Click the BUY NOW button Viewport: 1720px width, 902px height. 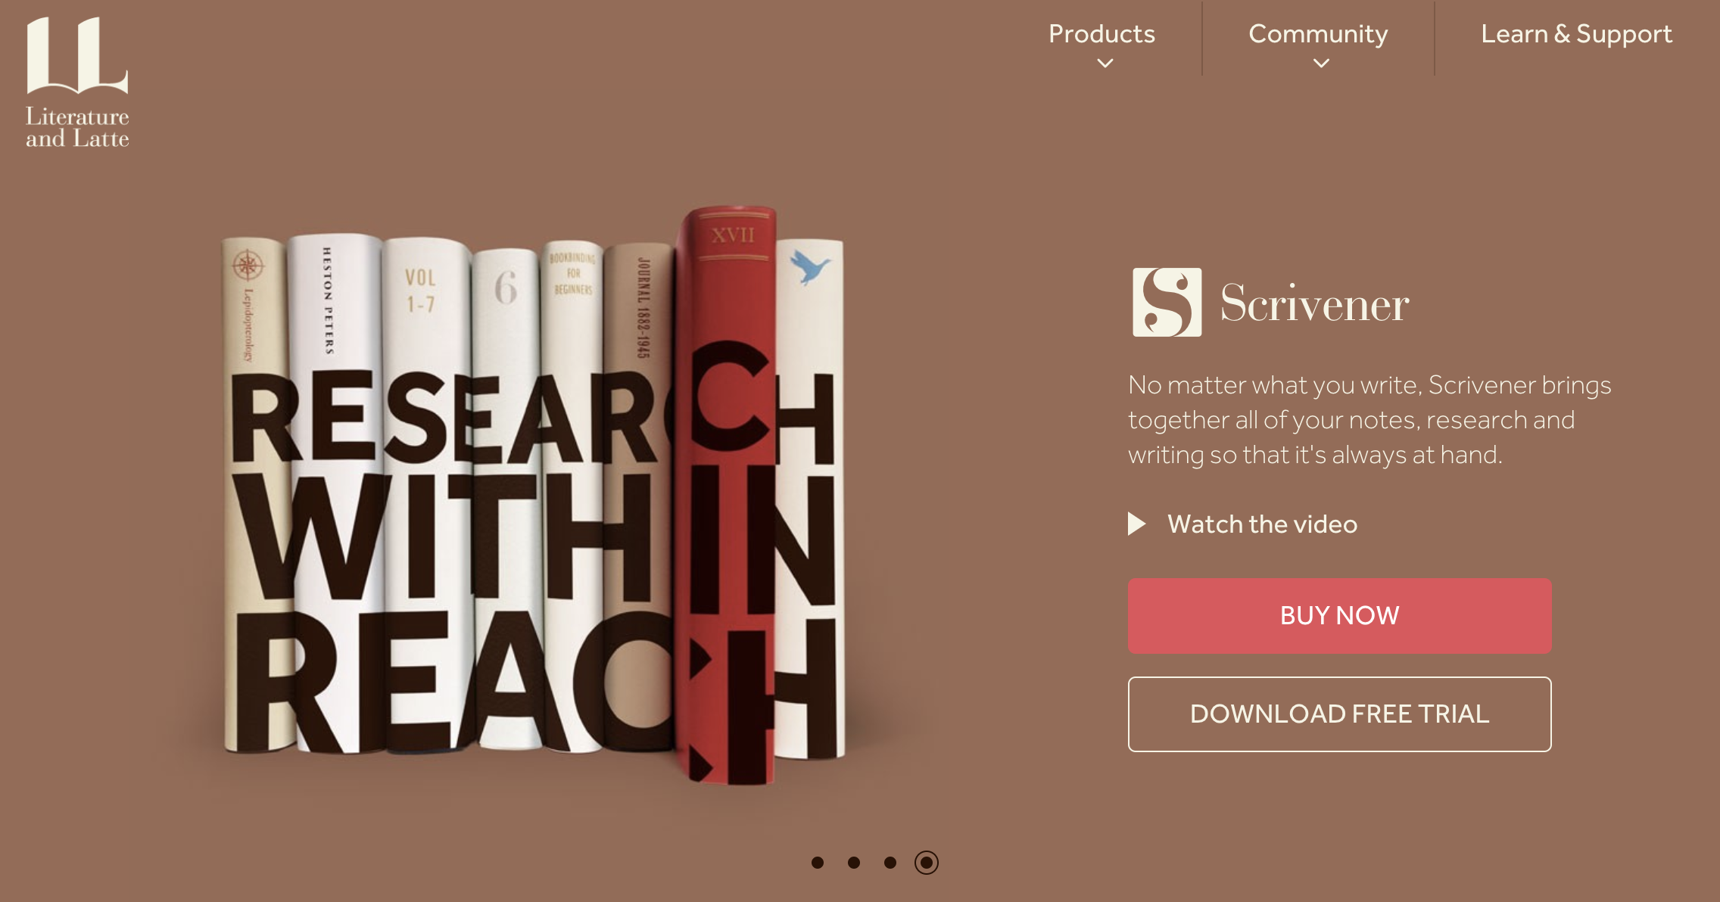click(1339, 616)
